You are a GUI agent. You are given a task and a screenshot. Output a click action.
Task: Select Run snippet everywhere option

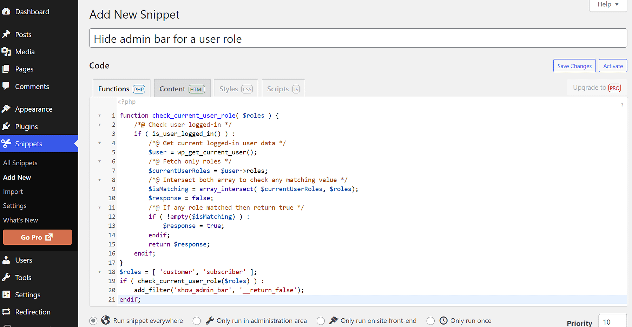(x=93, y=321)
